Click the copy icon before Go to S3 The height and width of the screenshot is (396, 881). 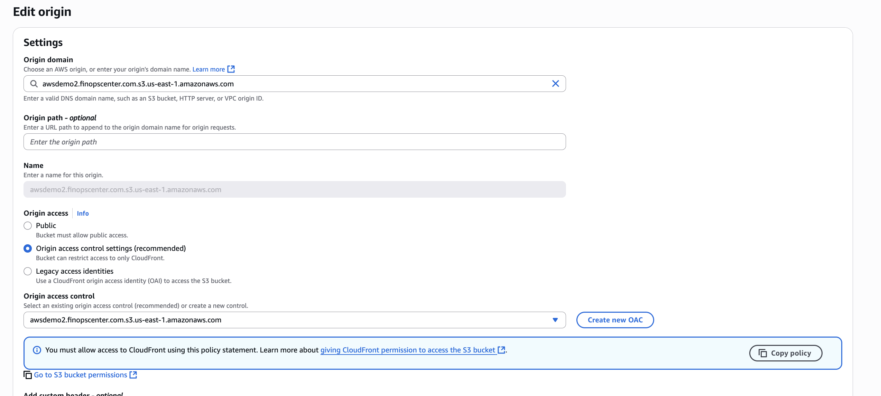(x=28, y=375)
